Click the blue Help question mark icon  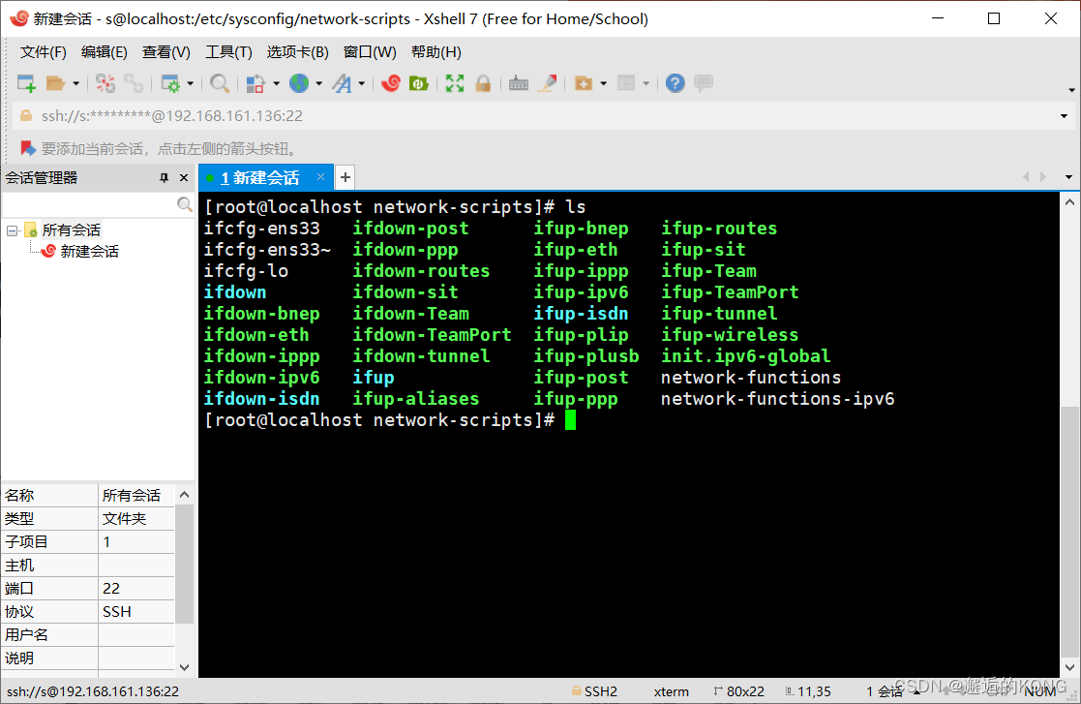[x=675, y=83]
